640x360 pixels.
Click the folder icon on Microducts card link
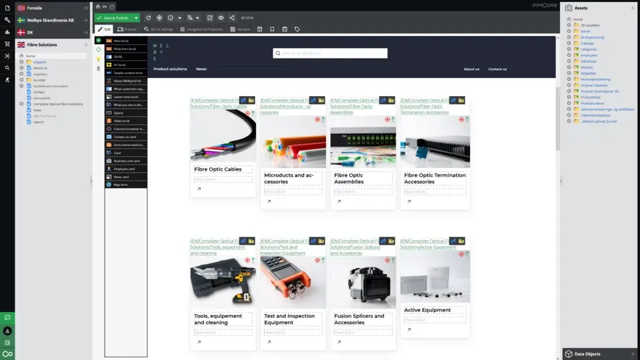(321, 101)
